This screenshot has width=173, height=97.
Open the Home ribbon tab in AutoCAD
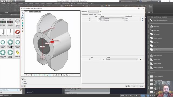tap(4, 3)
